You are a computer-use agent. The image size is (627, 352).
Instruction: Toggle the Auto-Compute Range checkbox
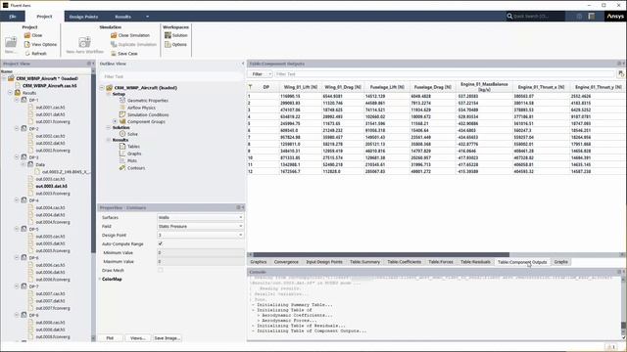point(161,243)
